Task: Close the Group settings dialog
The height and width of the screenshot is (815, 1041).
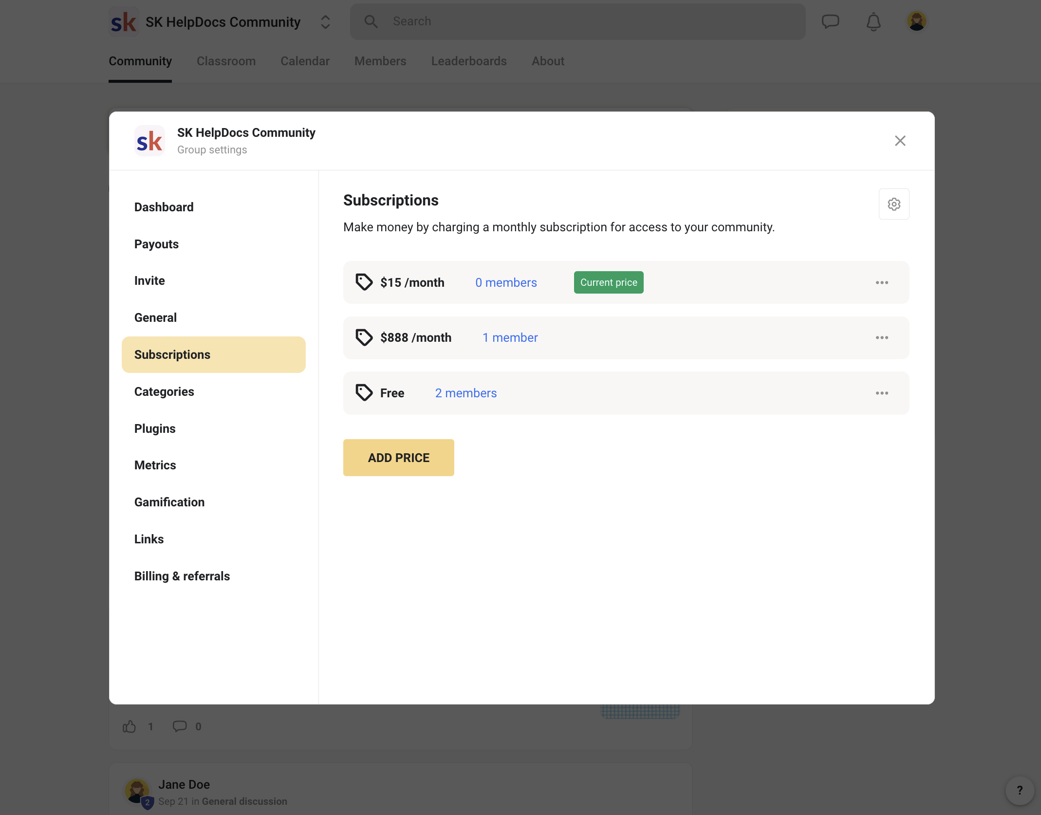Action: (900, 141)
